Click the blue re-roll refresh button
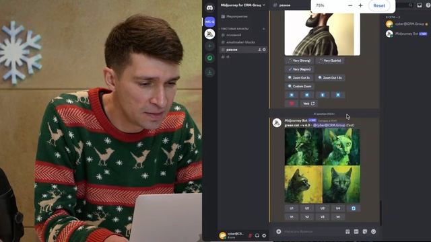 [354, 208]
